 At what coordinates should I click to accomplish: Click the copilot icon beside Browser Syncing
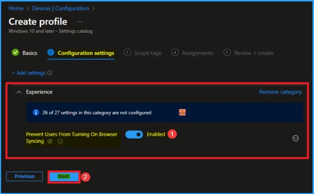click(x=50, y=141)
